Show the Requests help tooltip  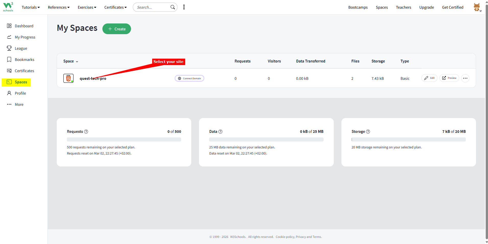pyautogui.click(x=86, y=132)
